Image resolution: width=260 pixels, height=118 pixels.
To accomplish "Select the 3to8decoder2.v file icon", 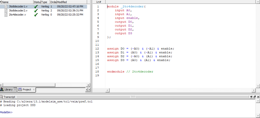I will tap(6, 11).
